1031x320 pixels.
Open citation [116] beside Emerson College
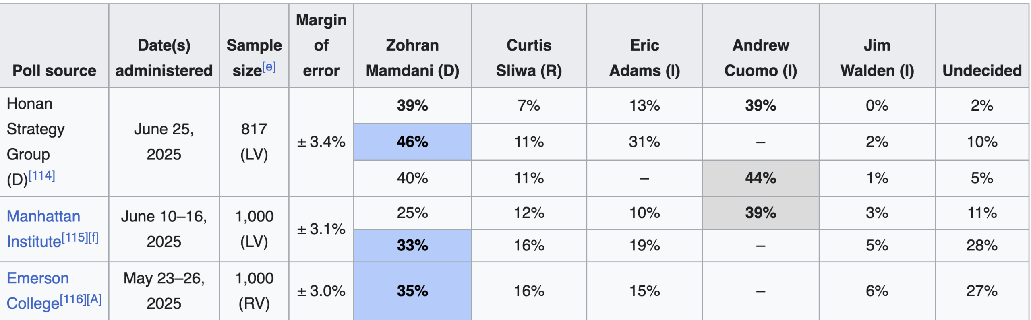coord(72,299)
